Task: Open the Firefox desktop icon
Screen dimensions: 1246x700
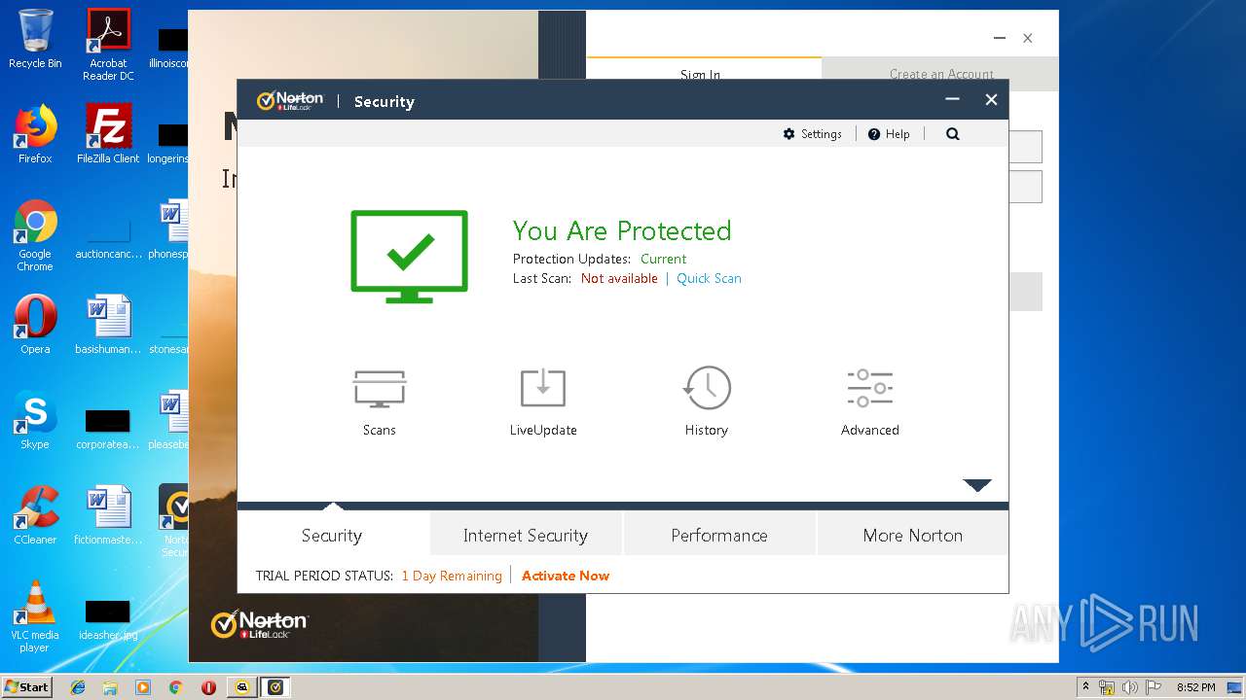Action: pos(35,134)
